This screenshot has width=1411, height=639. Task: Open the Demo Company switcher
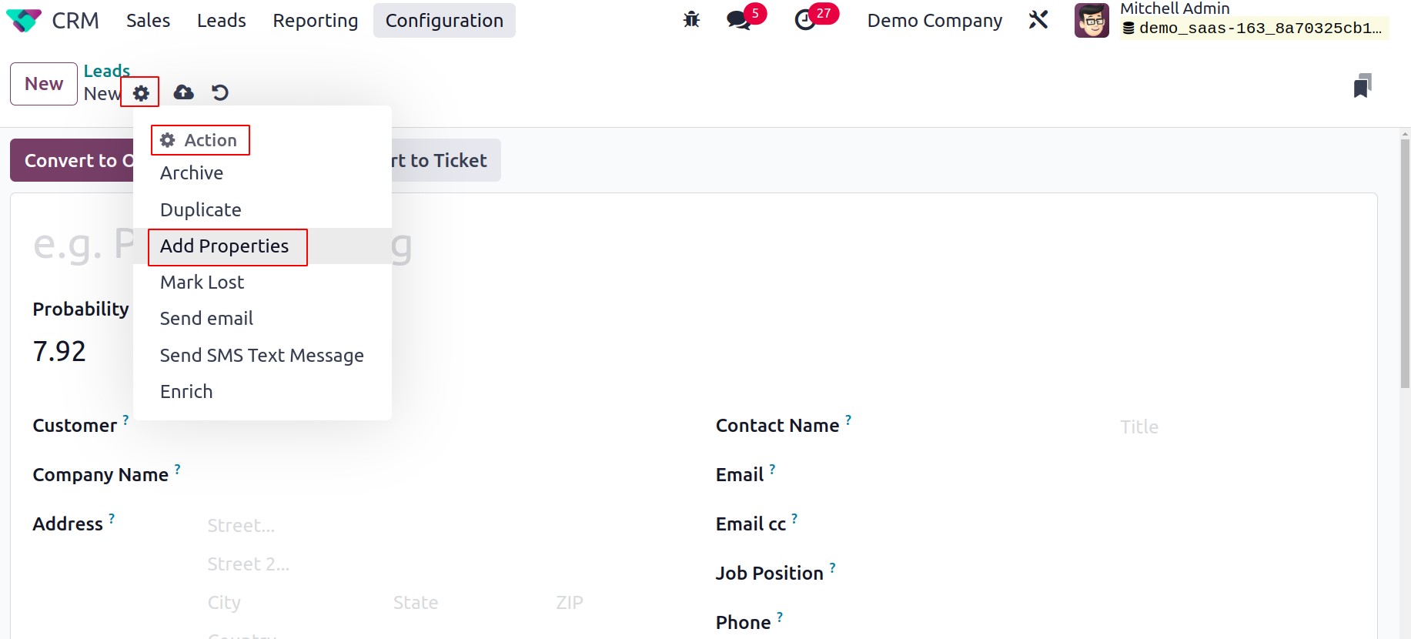935,21
